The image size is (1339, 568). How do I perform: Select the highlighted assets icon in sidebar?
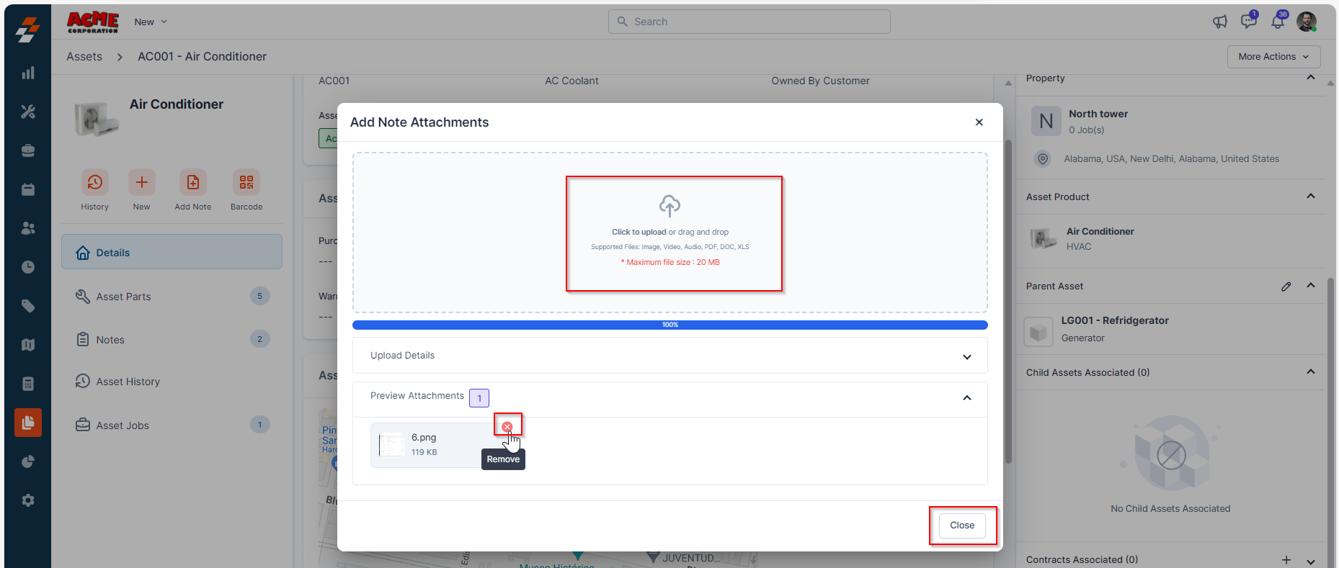[28, 423]
